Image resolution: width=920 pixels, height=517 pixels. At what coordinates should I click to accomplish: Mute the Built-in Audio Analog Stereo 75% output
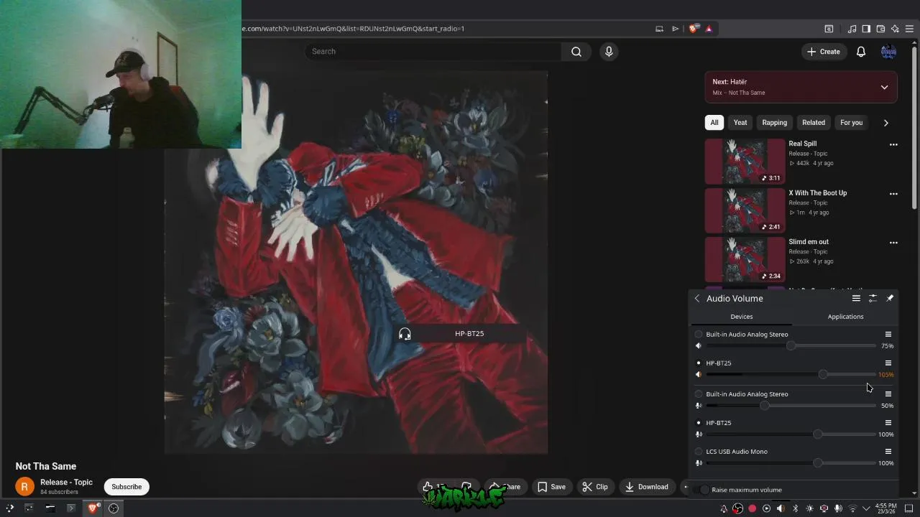[x=699, y=345]
